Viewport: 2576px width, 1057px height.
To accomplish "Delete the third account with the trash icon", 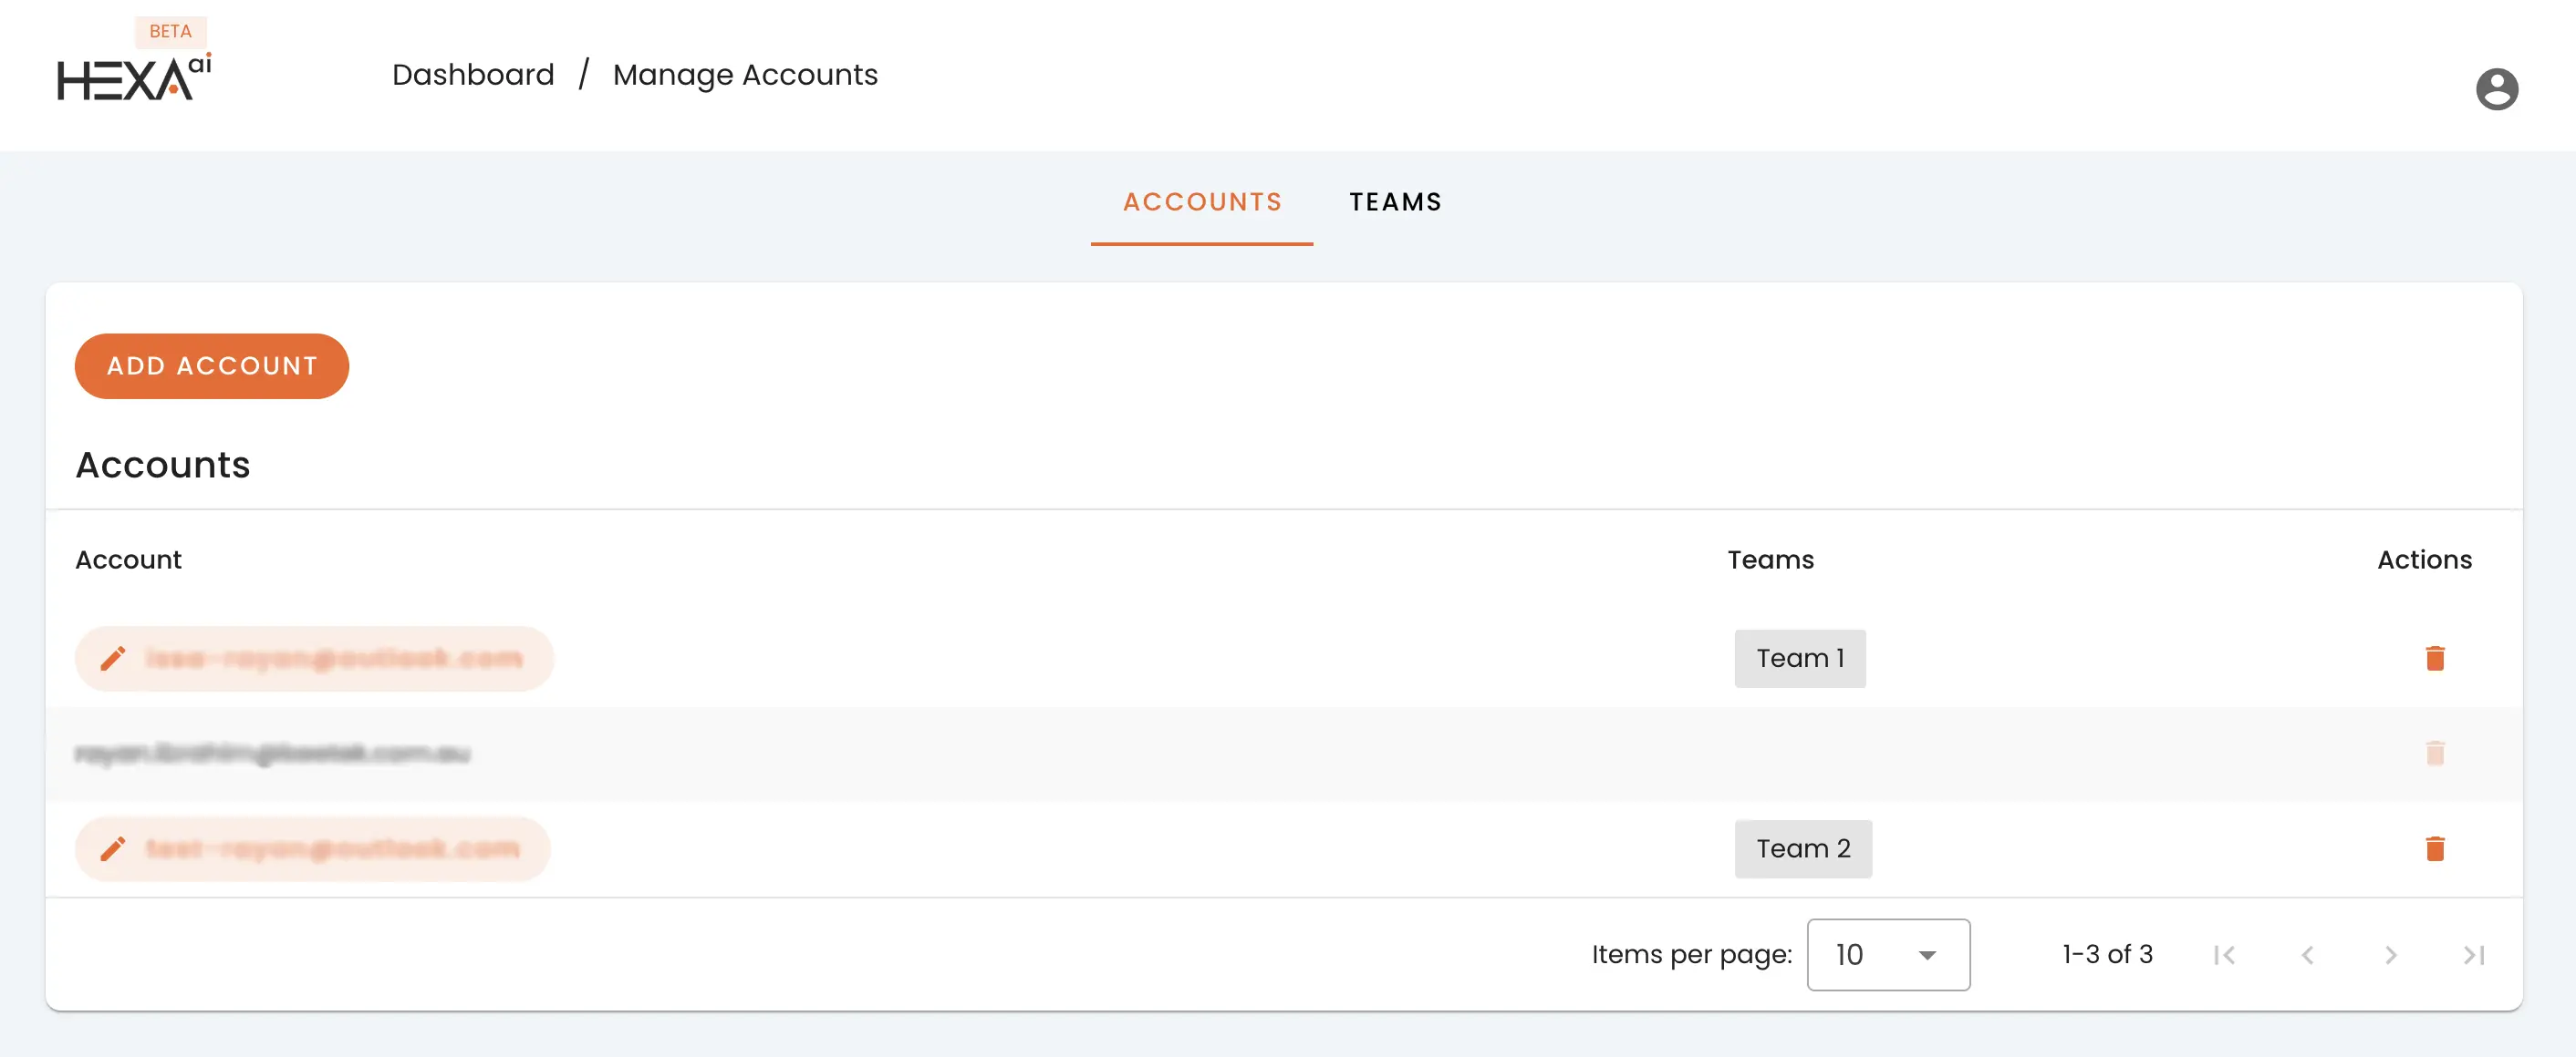I will tap(2436, 848).
